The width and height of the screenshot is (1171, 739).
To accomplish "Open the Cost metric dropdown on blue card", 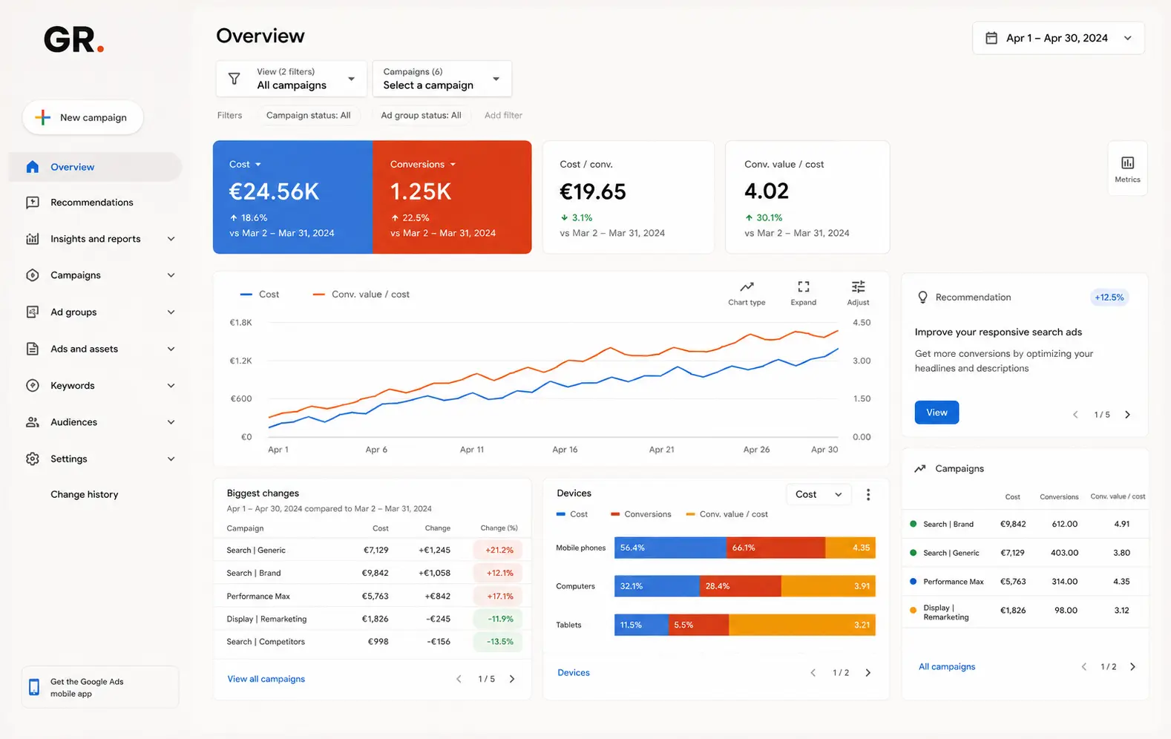I will 246,164.
